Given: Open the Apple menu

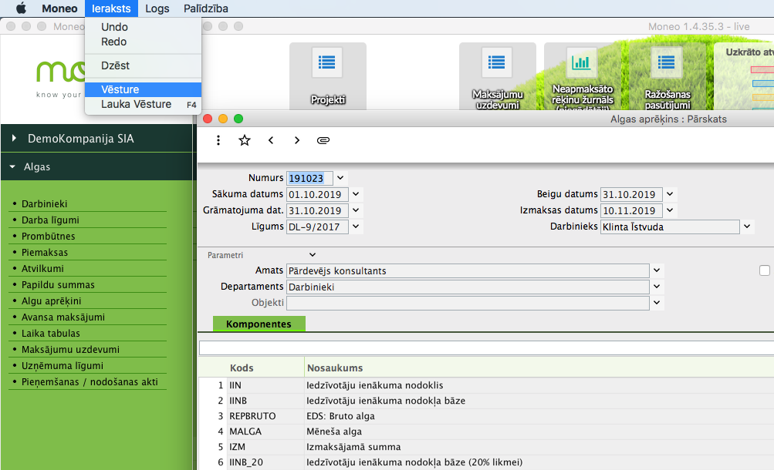Looking at the screenshot, I should coord(21,8).
